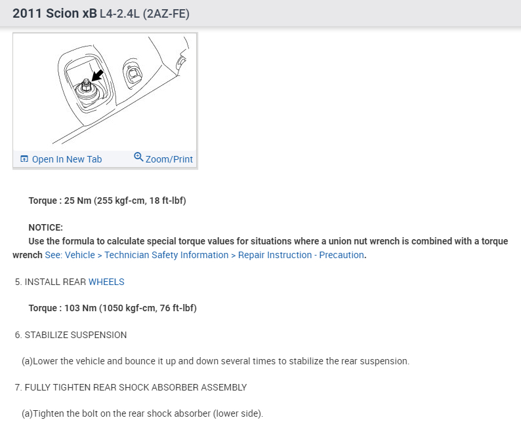
Task: Click the L4-2.4L (2AZ-FE) engine label
Action: (144, 14)
